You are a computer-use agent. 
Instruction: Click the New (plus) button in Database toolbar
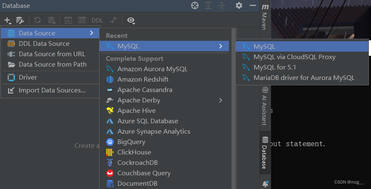tap(7, 20)
